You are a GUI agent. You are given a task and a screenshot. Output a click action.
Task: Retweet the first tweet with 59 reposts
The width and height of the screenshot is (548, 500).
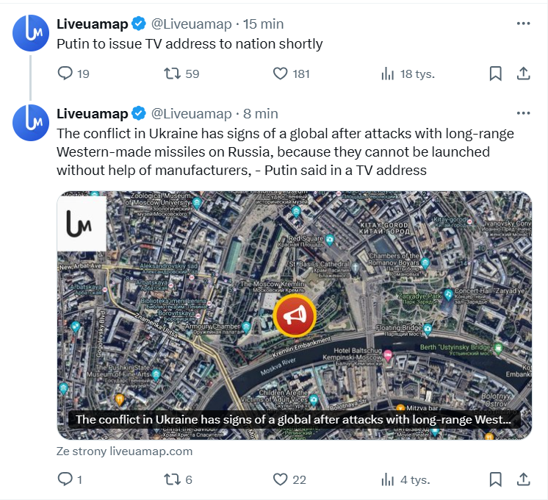pyautogui.click(x=172, y=74)
